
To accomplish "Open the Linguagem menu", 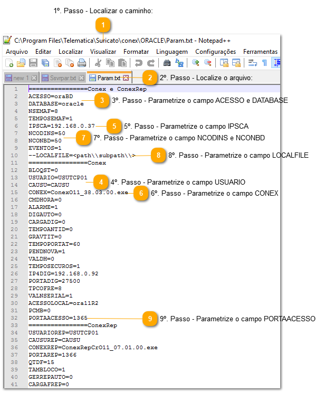I will tap(172, 52).
